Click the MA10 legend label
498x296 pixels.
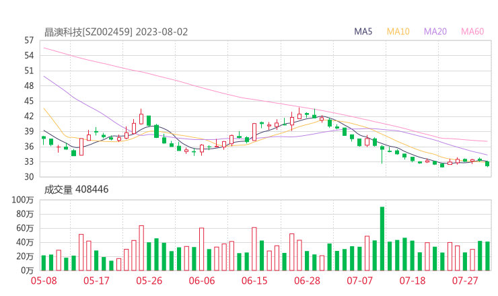[x=398, y=32]
